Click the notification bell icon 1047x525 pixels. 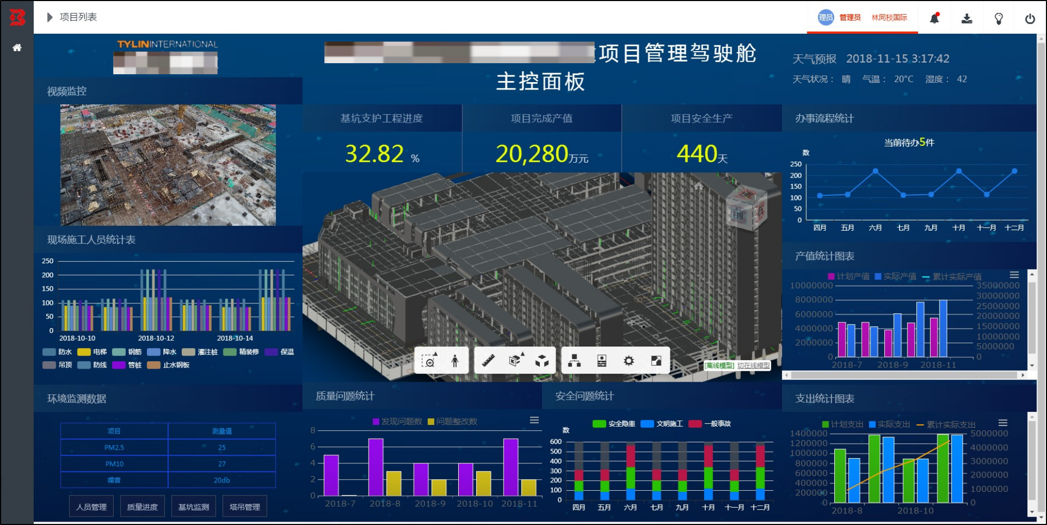pyautogui.click(x=934, y=18)
